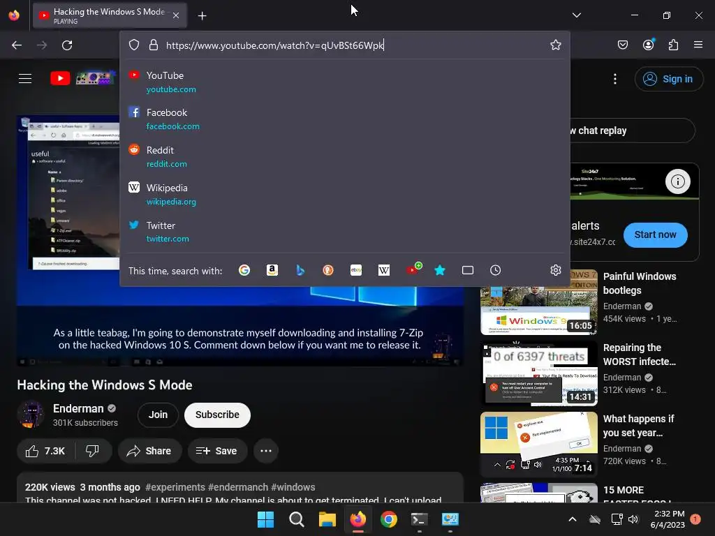The image size is (715, 536).
Task: Click the Sign in button
Action: [x=668, y=79]
